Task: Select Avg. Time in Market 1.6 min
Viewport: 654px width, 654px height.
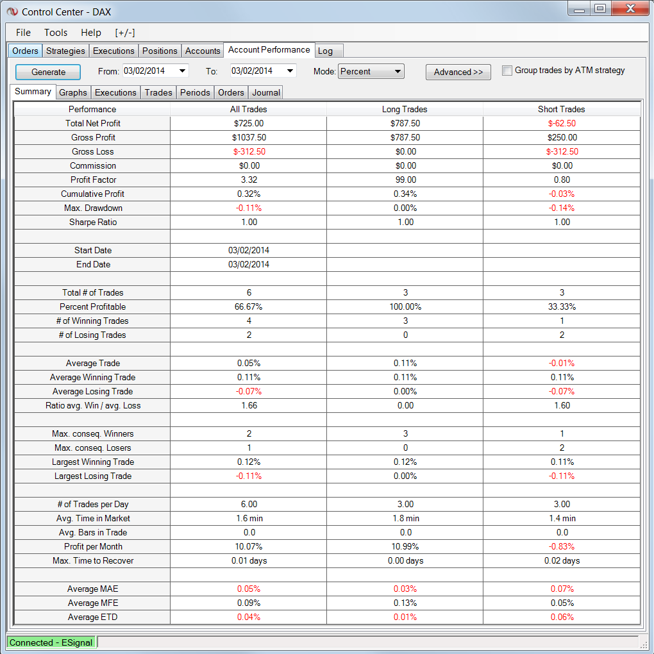Action: [x=249, y=518]
